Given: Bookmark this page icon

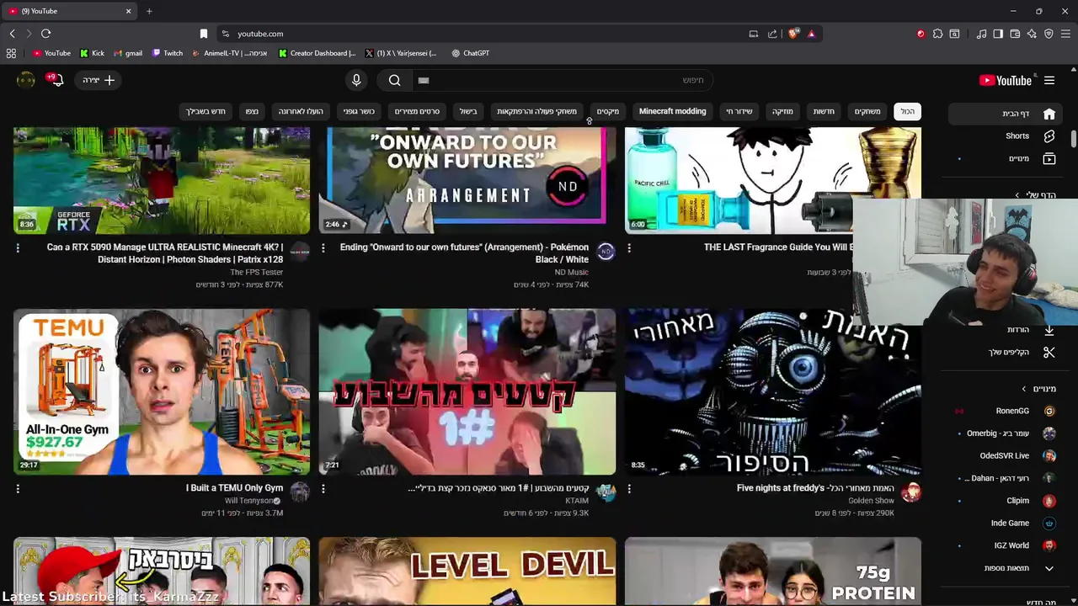Looking at the screenshot, I should coord(203,34).
